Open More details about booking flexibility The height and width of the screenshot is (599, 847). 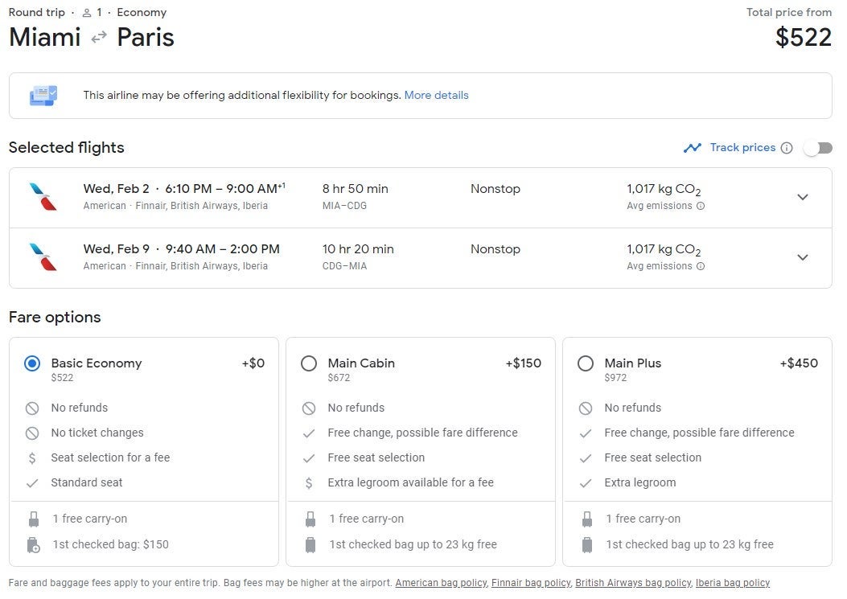pyautogui.click(x=436, y=95)
